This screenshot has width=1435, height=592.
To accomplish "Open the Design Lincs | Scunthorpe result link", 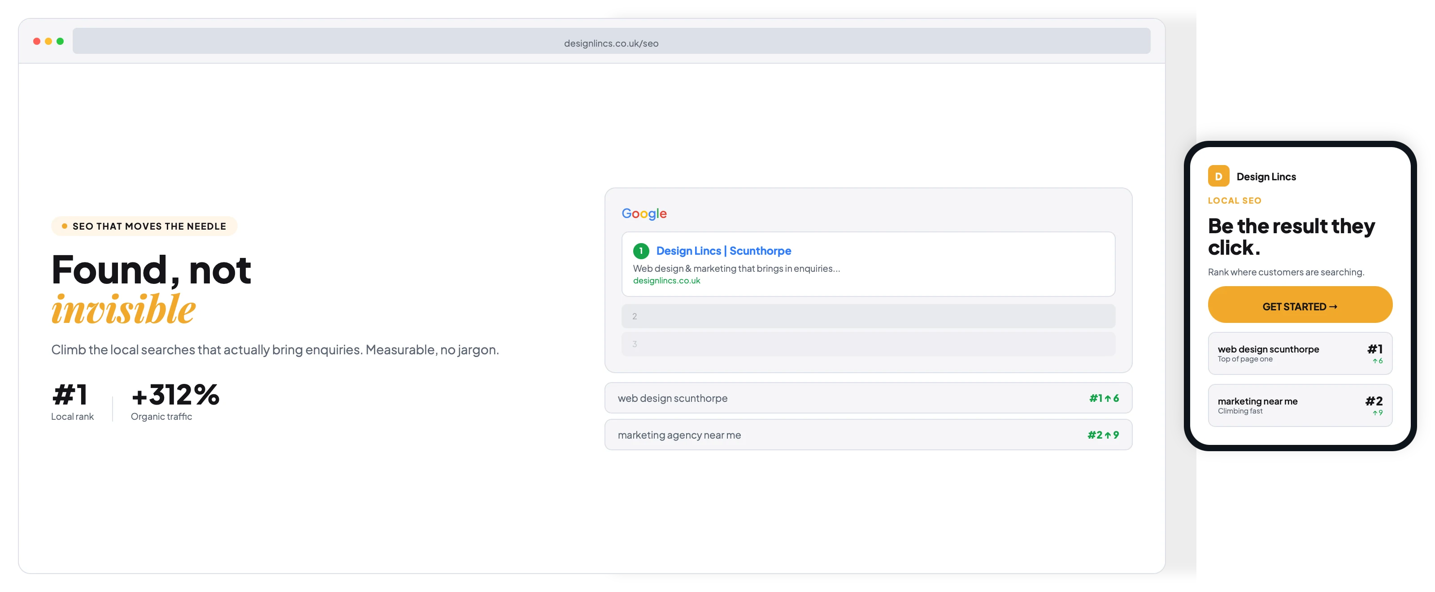I will coord(723,251).
